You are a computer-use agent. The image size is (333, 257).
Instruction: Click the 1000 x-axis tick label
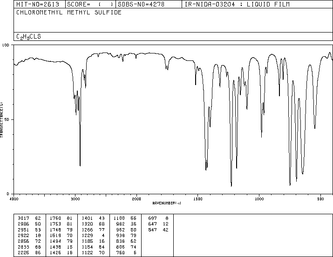(x=259, y=199)
